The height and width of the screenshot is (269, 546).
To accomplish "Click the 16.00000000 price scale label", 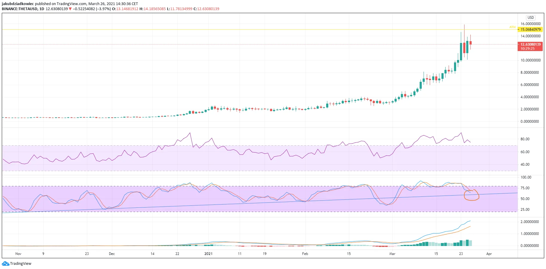I will (530, 24).
